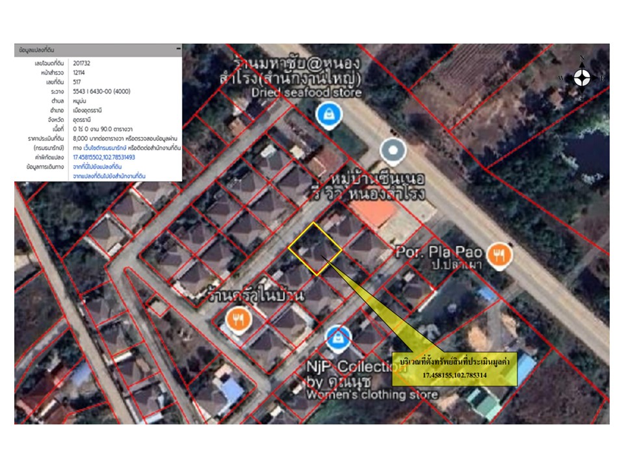Select the gray location marker on the road
The height and width of the screenshot is (468, 624).
(392, 151)
